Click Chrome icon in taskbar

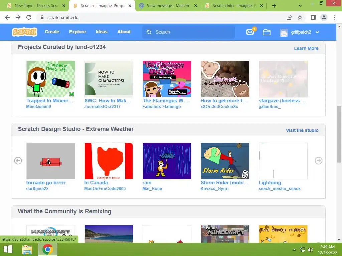tap(48, 249)
